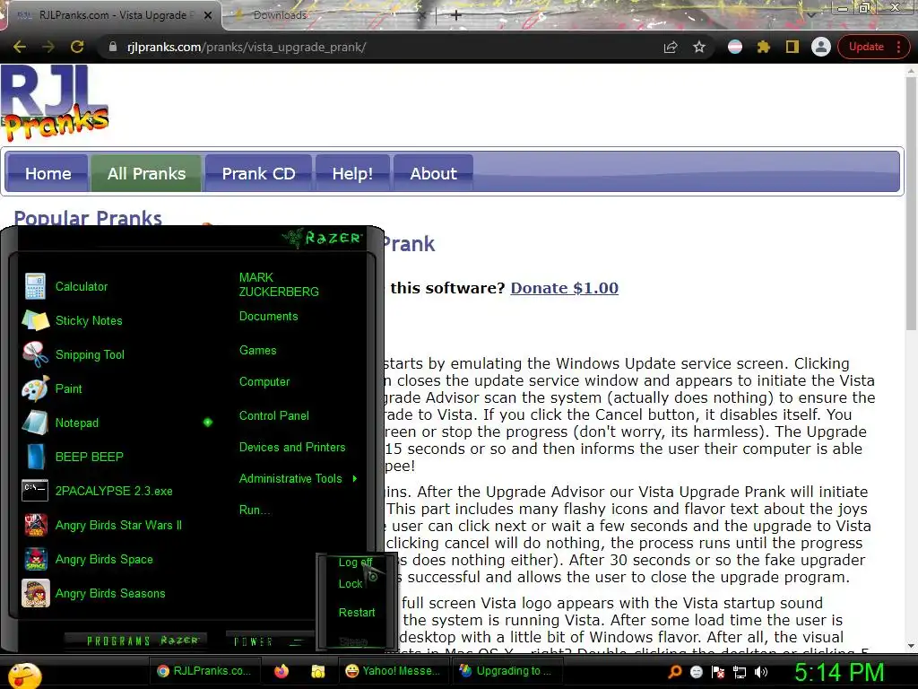Click the magnifier icon in the system tray

click(x=675, y=671)
